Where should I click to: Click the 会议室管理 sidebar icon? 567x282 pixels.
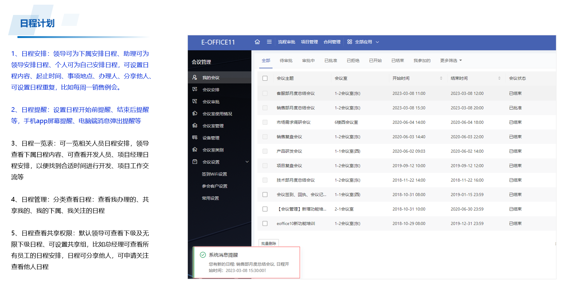click(195, 126)
